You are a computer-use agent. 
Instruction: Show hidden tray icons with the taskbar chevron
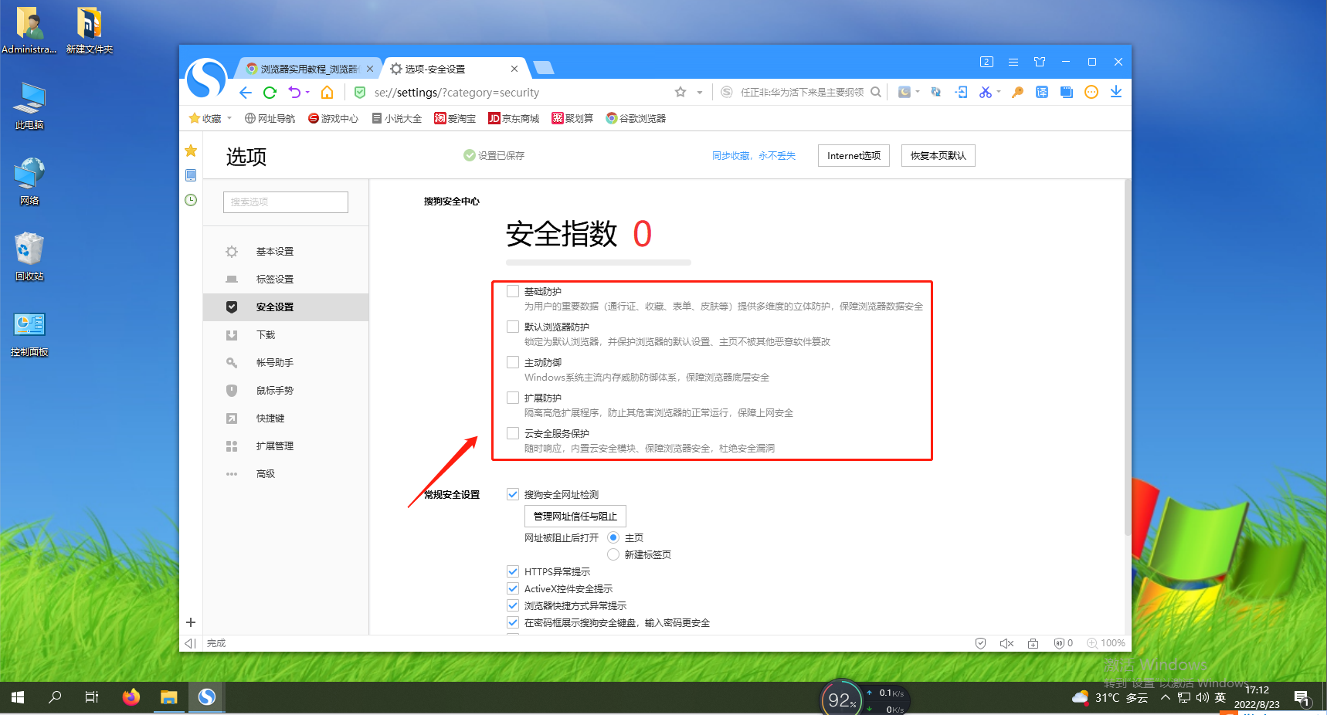pyautogui.click(x=1165, y=697)
